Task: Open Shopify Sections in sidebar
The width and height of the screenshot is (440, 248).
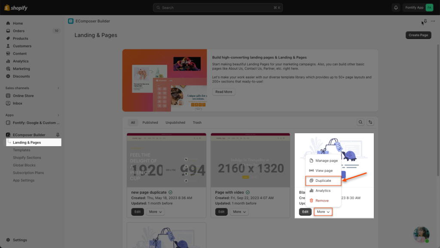Action: coord(27,158)
